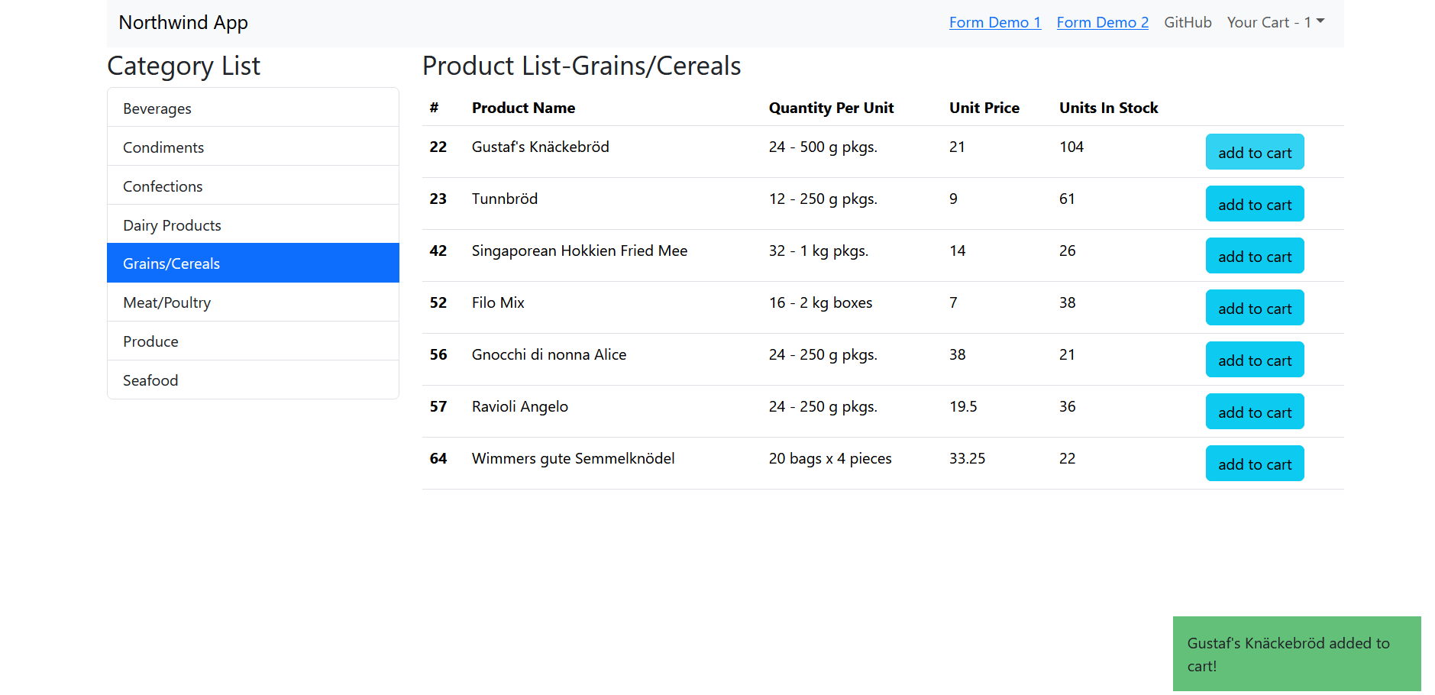Add Wimmers gute Semmelknödel to cart
The width and height of the screenshot is (1435, 695).
(x=1254, y=464)
